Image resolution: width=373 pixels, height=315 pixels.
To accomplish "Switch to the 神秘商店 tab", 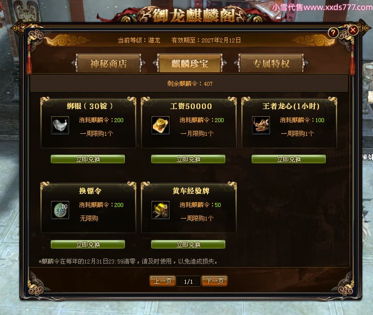I will 109,63.
